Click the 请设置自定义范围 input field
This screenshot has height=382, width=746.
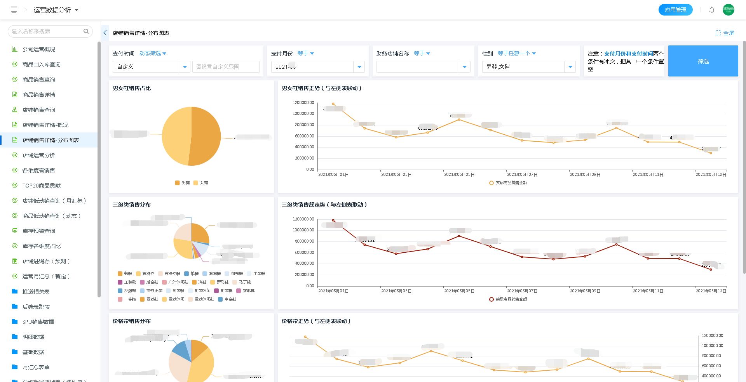click(x=226, y=67)
